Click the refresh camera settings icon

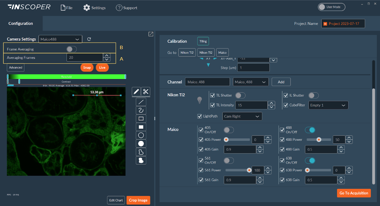pos(89,39)
